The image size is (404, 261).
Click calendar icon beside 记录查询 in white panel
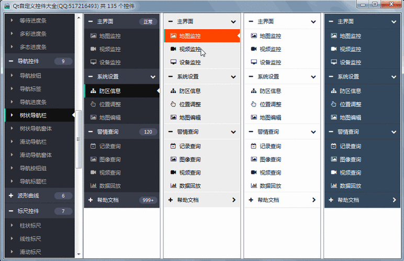click(x=253, y=146)
